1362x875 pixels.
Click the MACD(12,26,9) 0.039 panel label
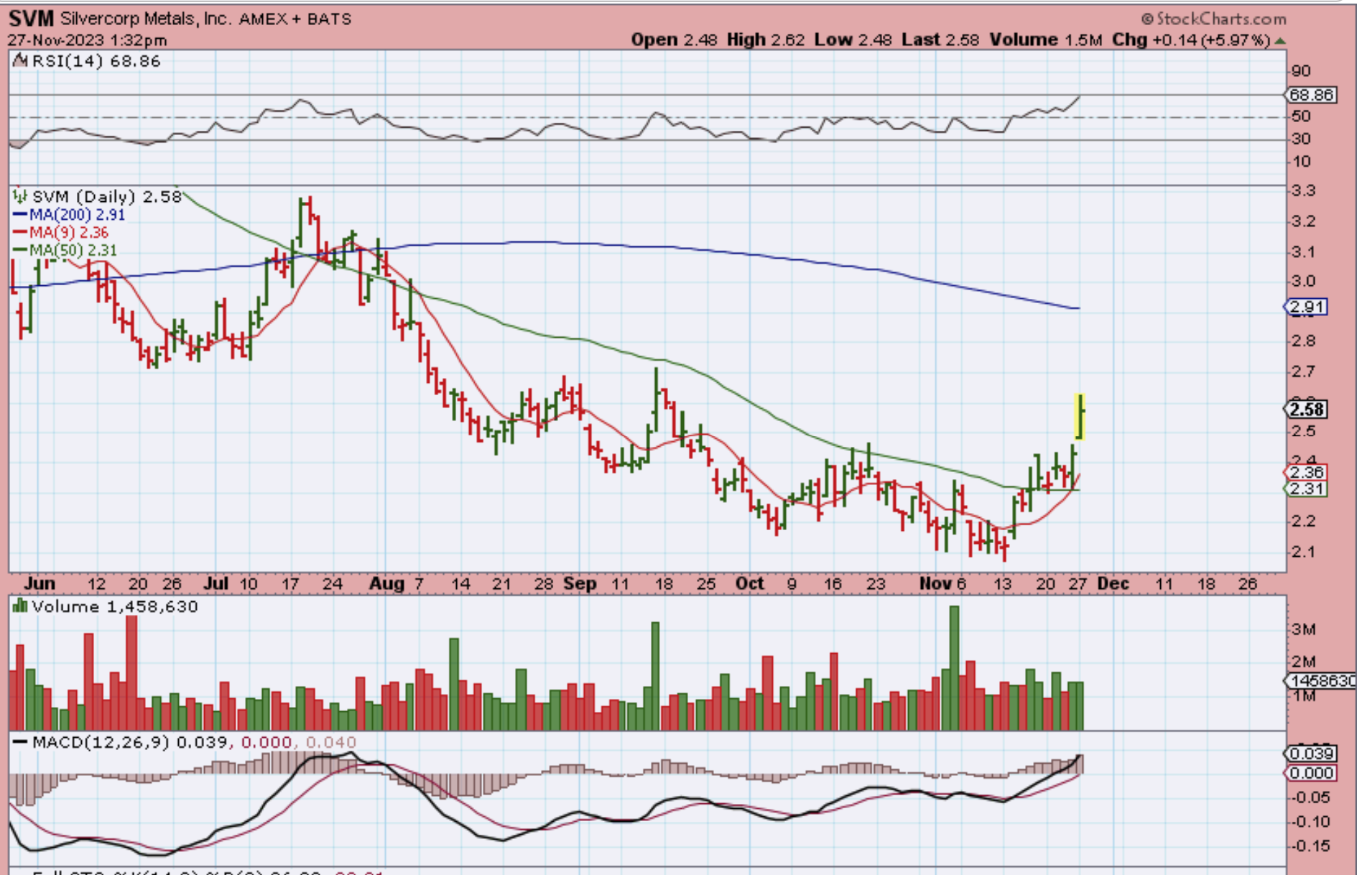point(131,742)
